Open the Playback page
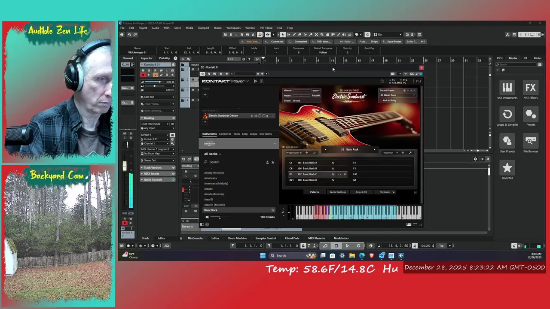Viewport: 550px width, 309px height. [x=385, y=192]
